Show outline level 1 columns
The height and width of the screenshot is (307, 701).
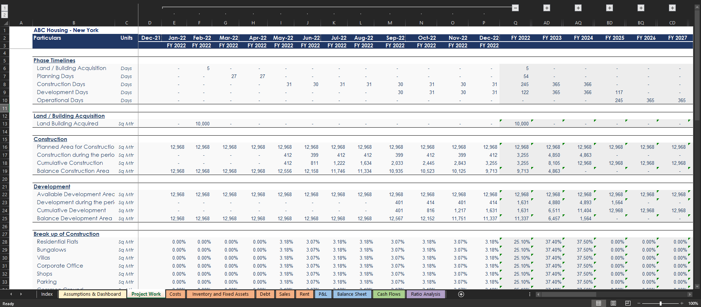5,8
